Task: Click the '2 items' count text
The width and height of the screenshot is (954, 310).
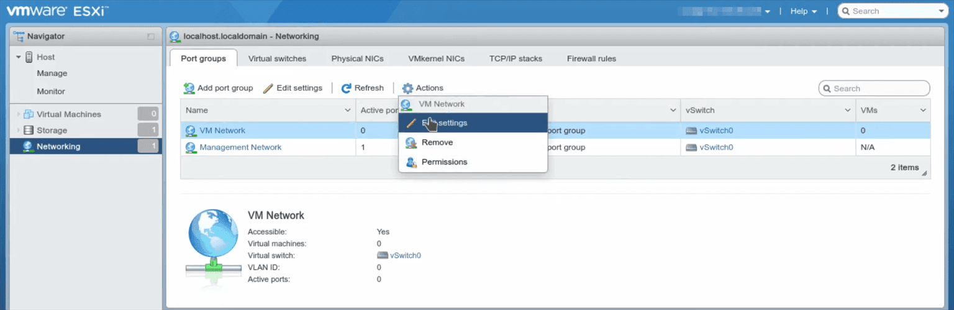Action: pos(904,168)
